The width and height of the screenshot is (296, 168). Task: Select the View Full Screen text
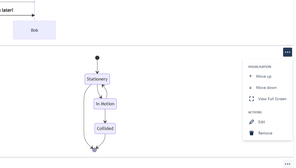click(x=272, y=99)
